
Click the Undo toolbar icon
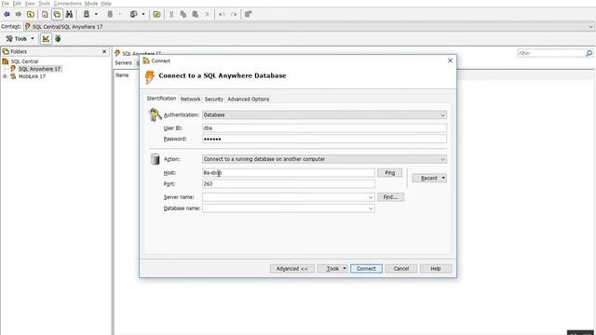[x=222, y=15]
